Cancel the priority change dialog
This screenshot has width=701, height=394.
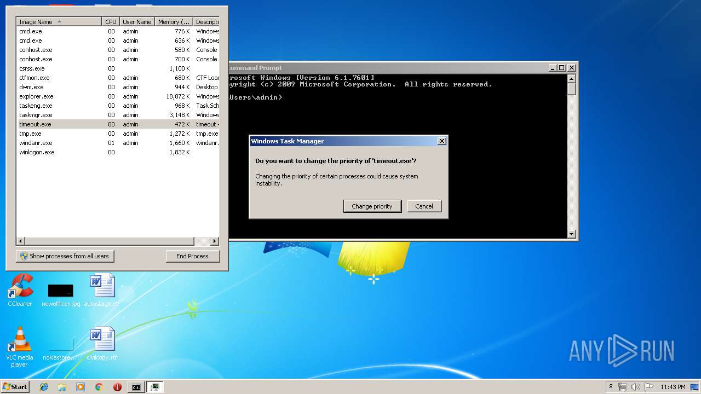coord(424,206)
